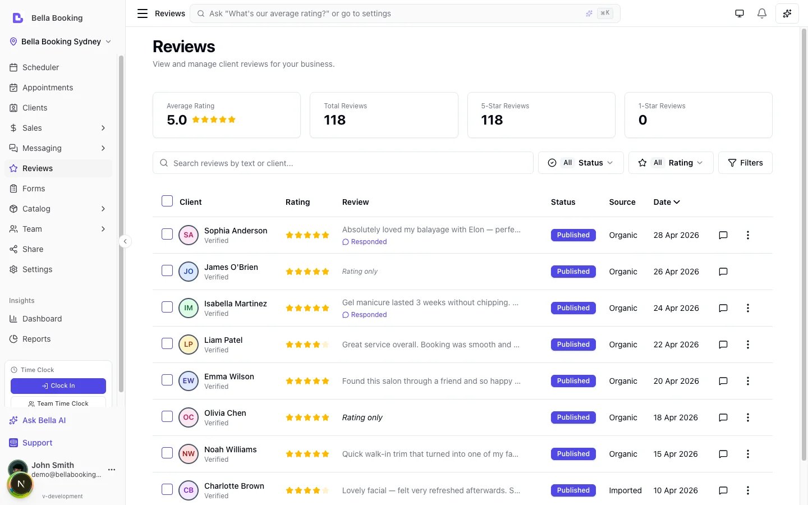Click the monitor display icon
Screen dimensions: 808x505
click(740, 13)
